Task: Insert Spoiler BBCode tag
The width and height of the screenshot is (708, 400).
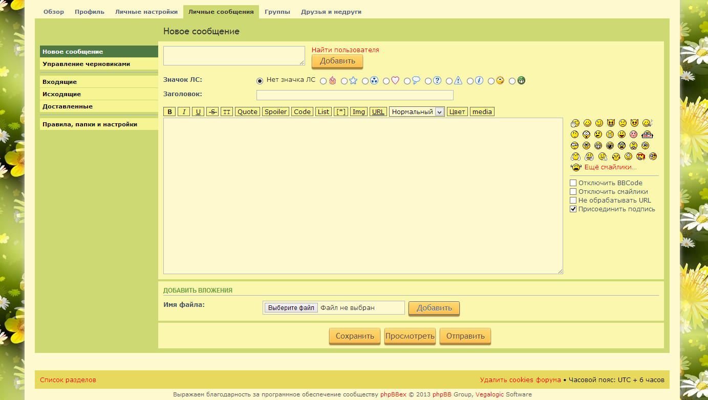Action: coord(275,112)
